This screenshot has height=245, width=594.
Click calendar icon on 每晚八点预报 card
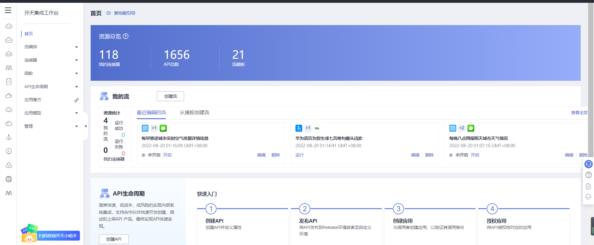point(453,128)
